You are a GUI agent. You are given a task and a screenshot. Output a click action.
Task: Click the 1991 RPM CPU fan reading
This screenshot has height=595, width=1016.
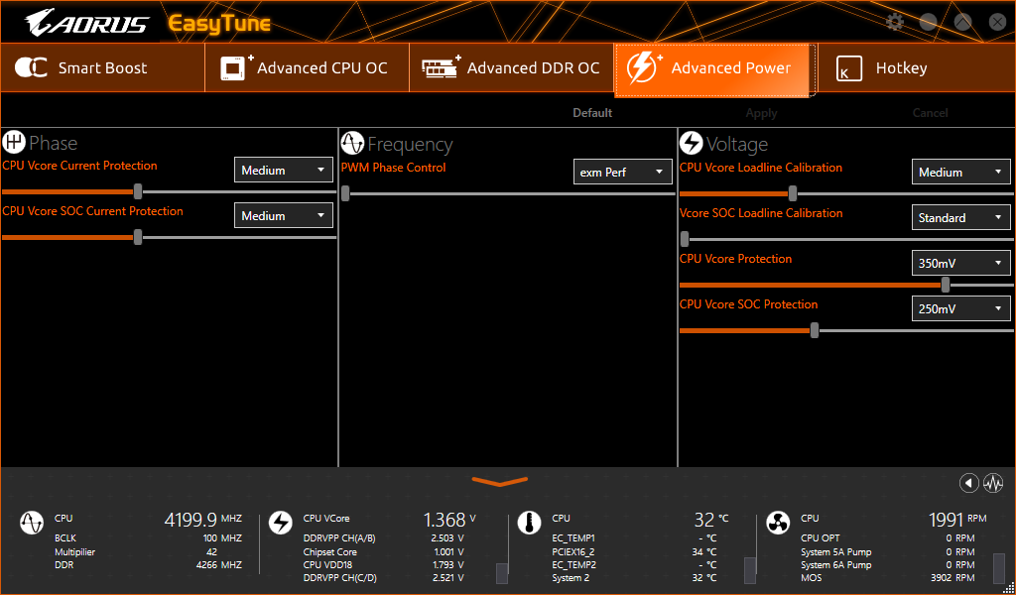click(957, 520)
